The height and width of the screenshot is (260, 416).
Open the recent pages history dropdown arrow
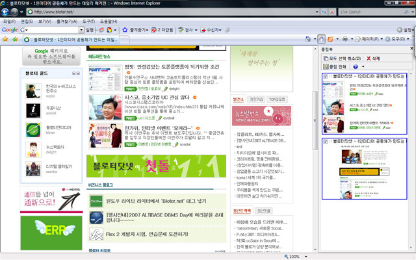click(x=21, y=12)
